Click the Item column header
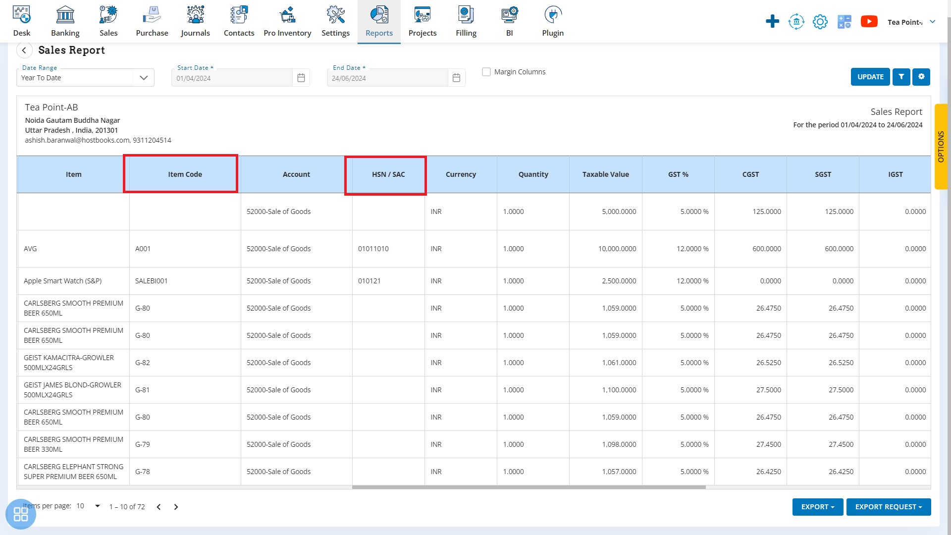Viewport: 951px width, 535px height. 73,174
